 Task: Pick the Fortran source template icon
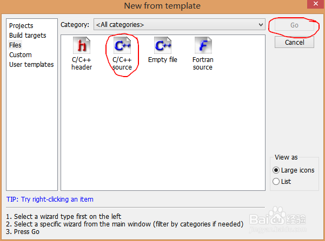203,45
